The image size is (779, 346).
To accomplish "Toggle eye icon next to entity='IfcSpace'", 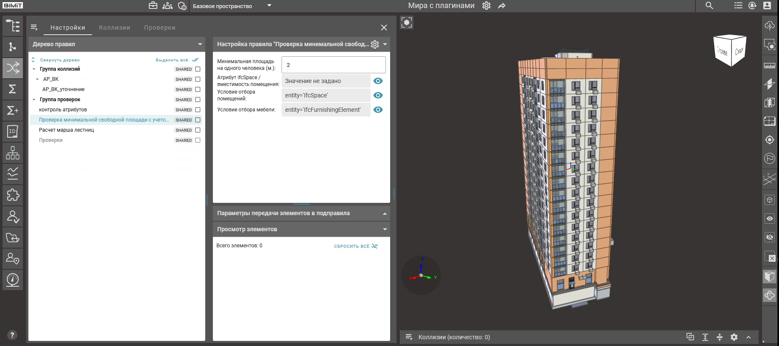I will coord(378,95).
